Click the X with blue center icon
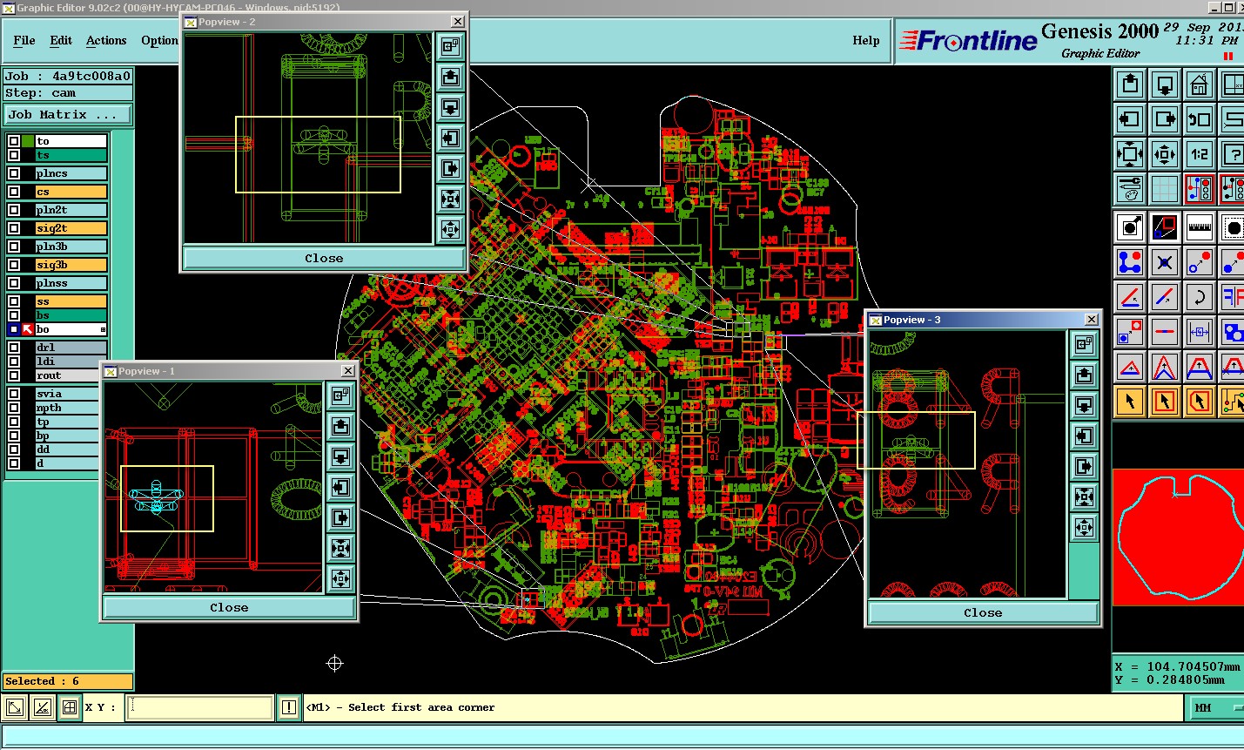1244x750 pixels. coord(1165,262)
